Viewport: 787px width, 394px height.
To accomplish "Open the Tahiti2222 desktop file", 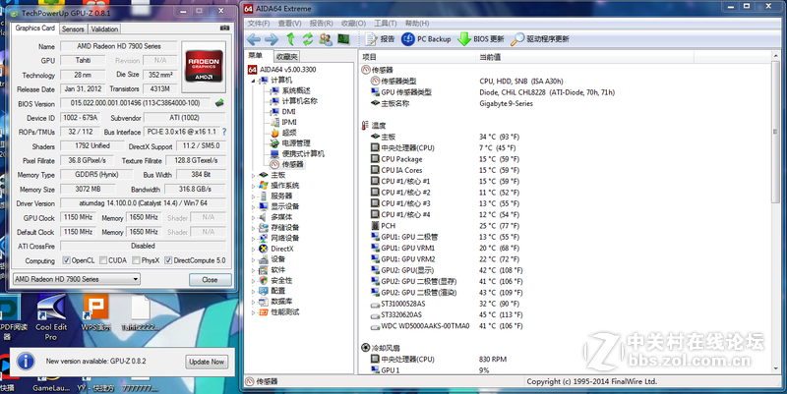I will pos(140,312).
